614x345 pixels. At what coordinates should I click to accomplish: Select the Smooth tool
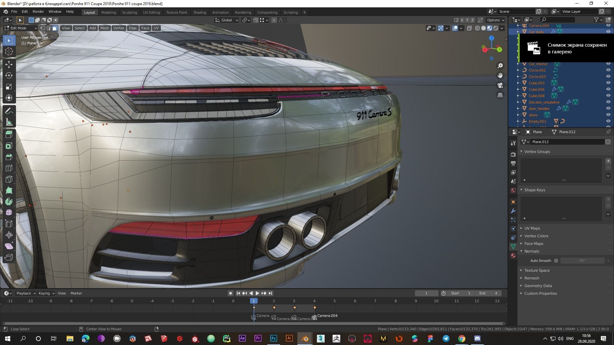point(9,213)
